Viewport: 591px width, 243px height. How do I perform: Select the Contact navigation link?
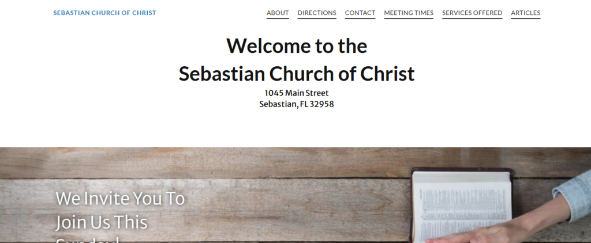pos(360,13)
